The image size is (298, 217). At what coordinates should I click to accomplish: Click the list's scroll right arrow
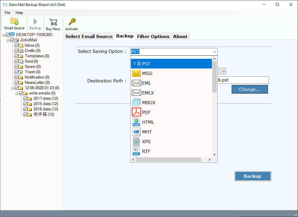point(210,159)
